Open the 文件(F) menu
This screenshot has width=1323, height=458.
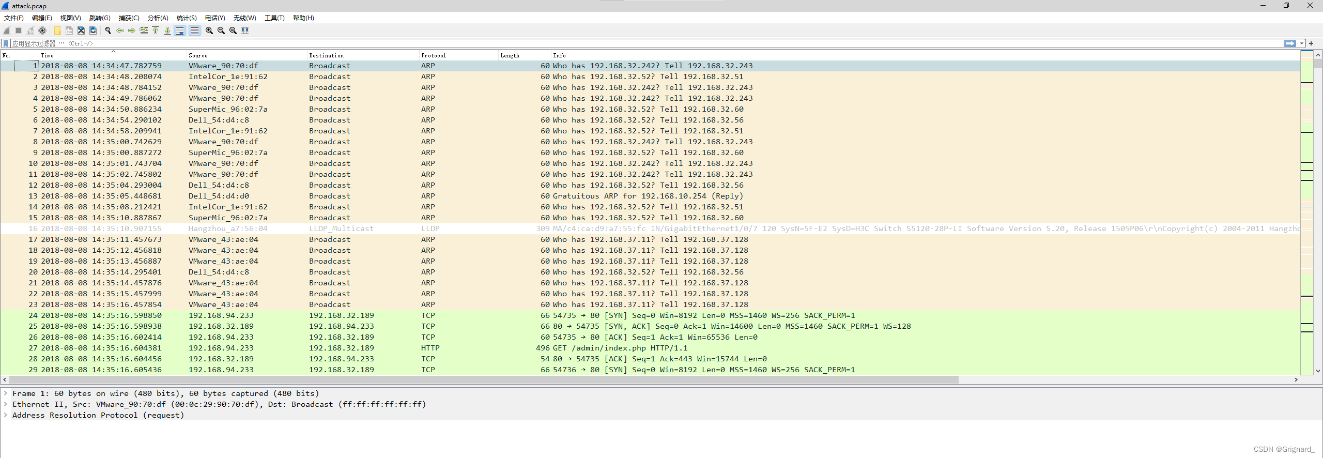click(x=14, y=18)
